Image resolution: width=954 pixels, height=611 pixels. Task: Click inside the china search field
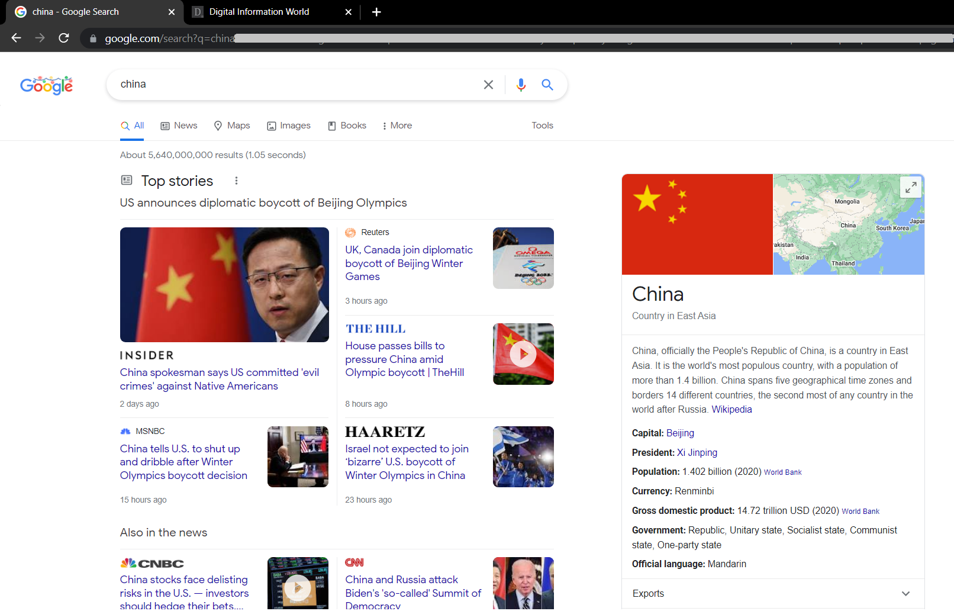[296, 84]
